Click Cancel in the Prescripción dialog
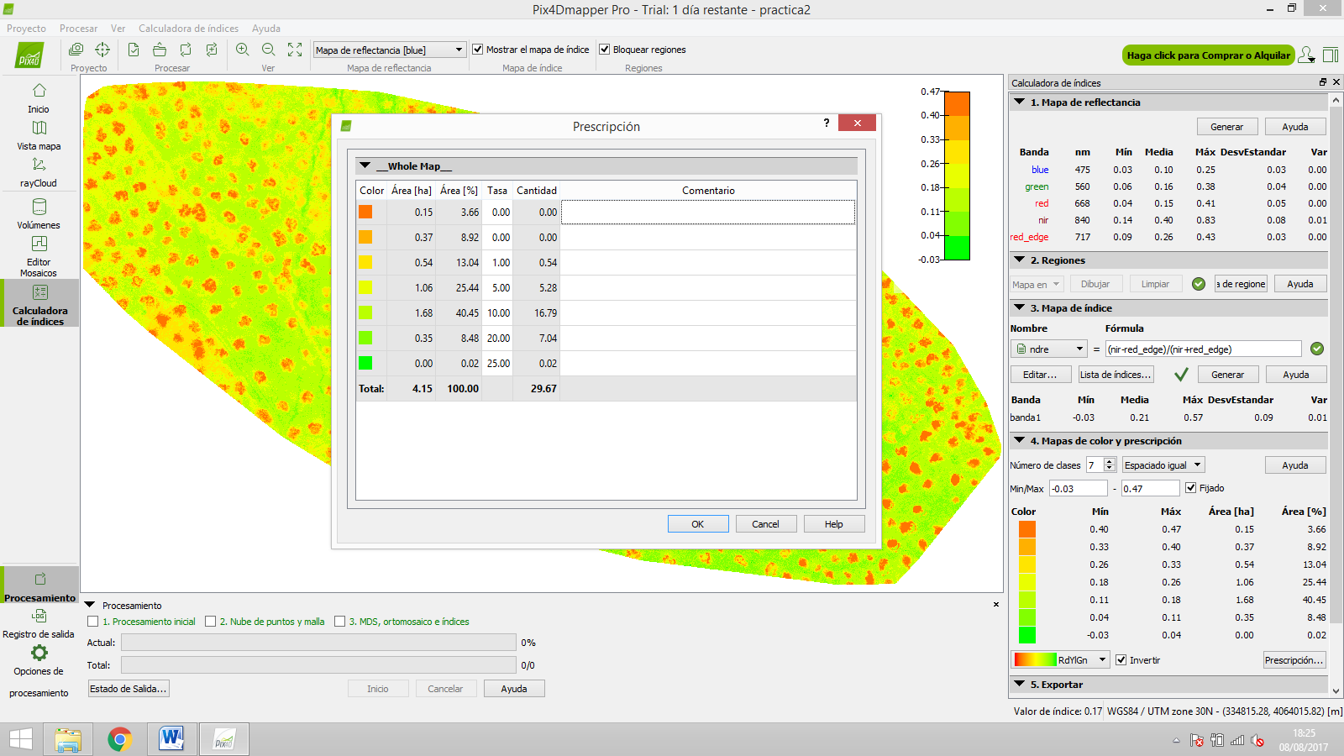This screenshot has height=756, width=1344. [765, 523]
